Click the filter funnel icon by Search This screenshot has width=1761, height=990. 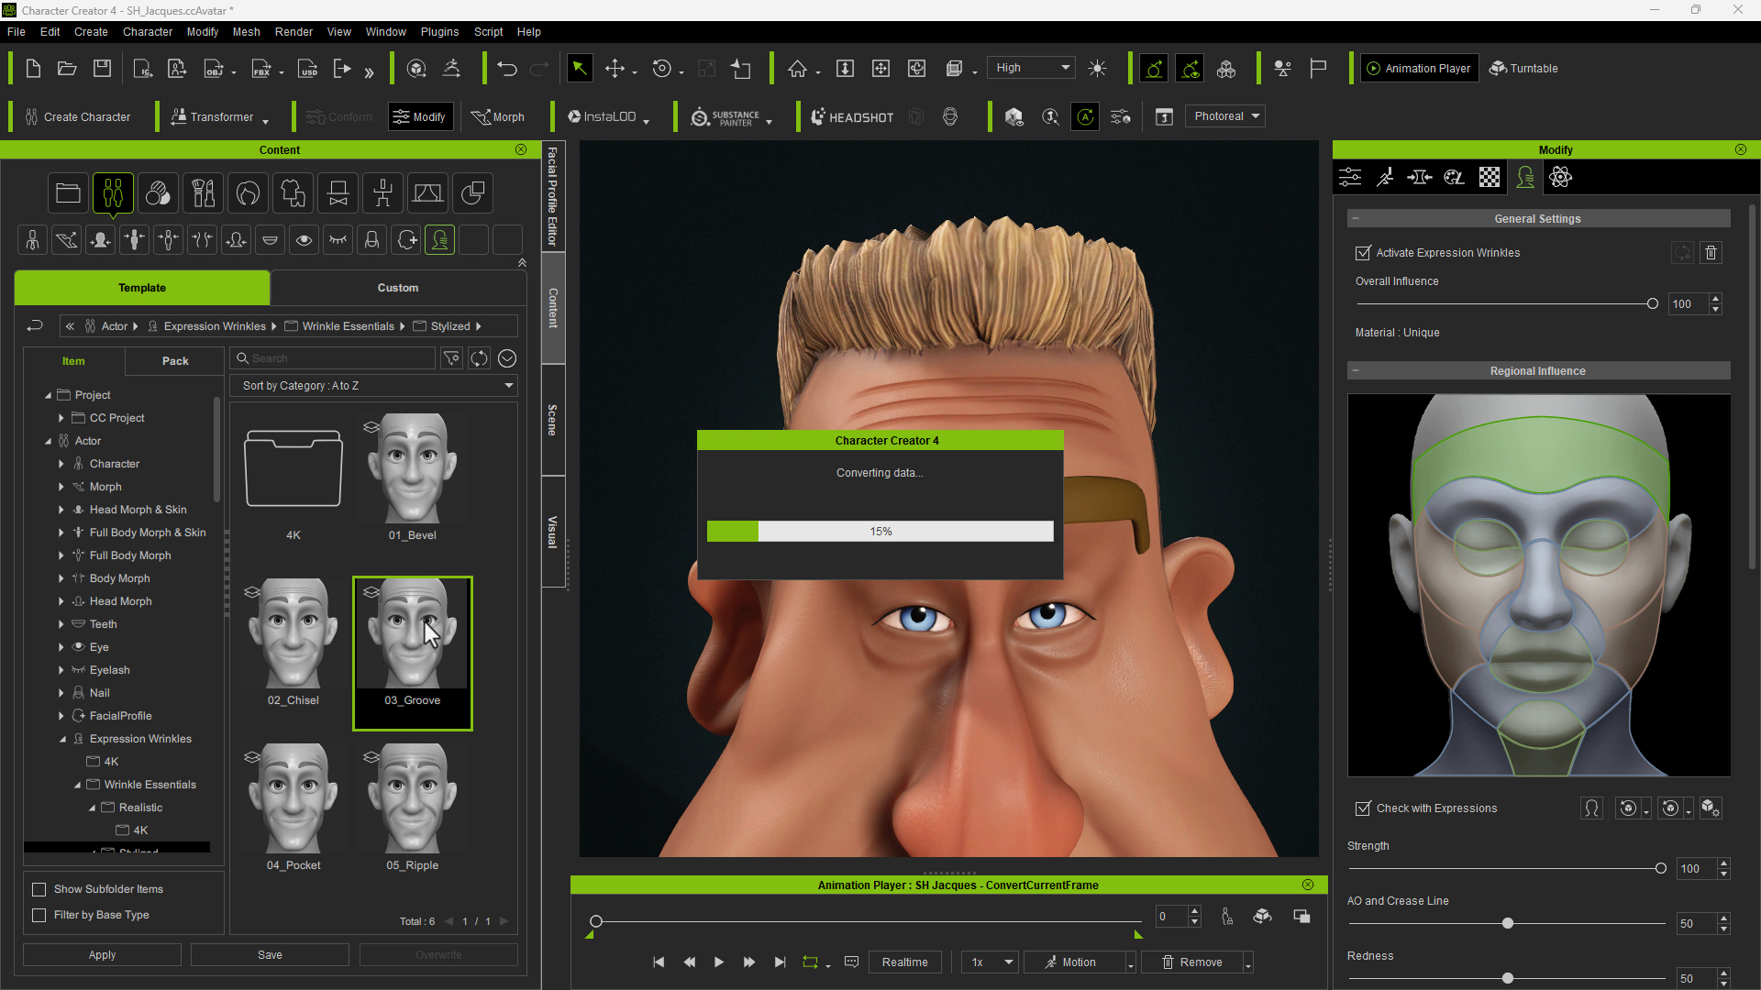point(452,358)
